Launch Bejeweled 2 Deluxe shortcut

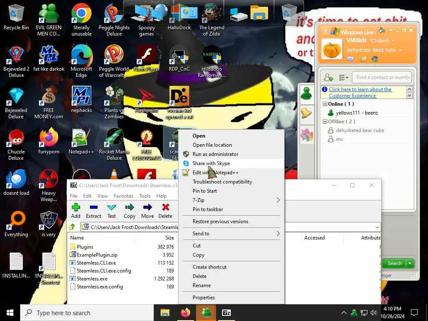[16, 62]
